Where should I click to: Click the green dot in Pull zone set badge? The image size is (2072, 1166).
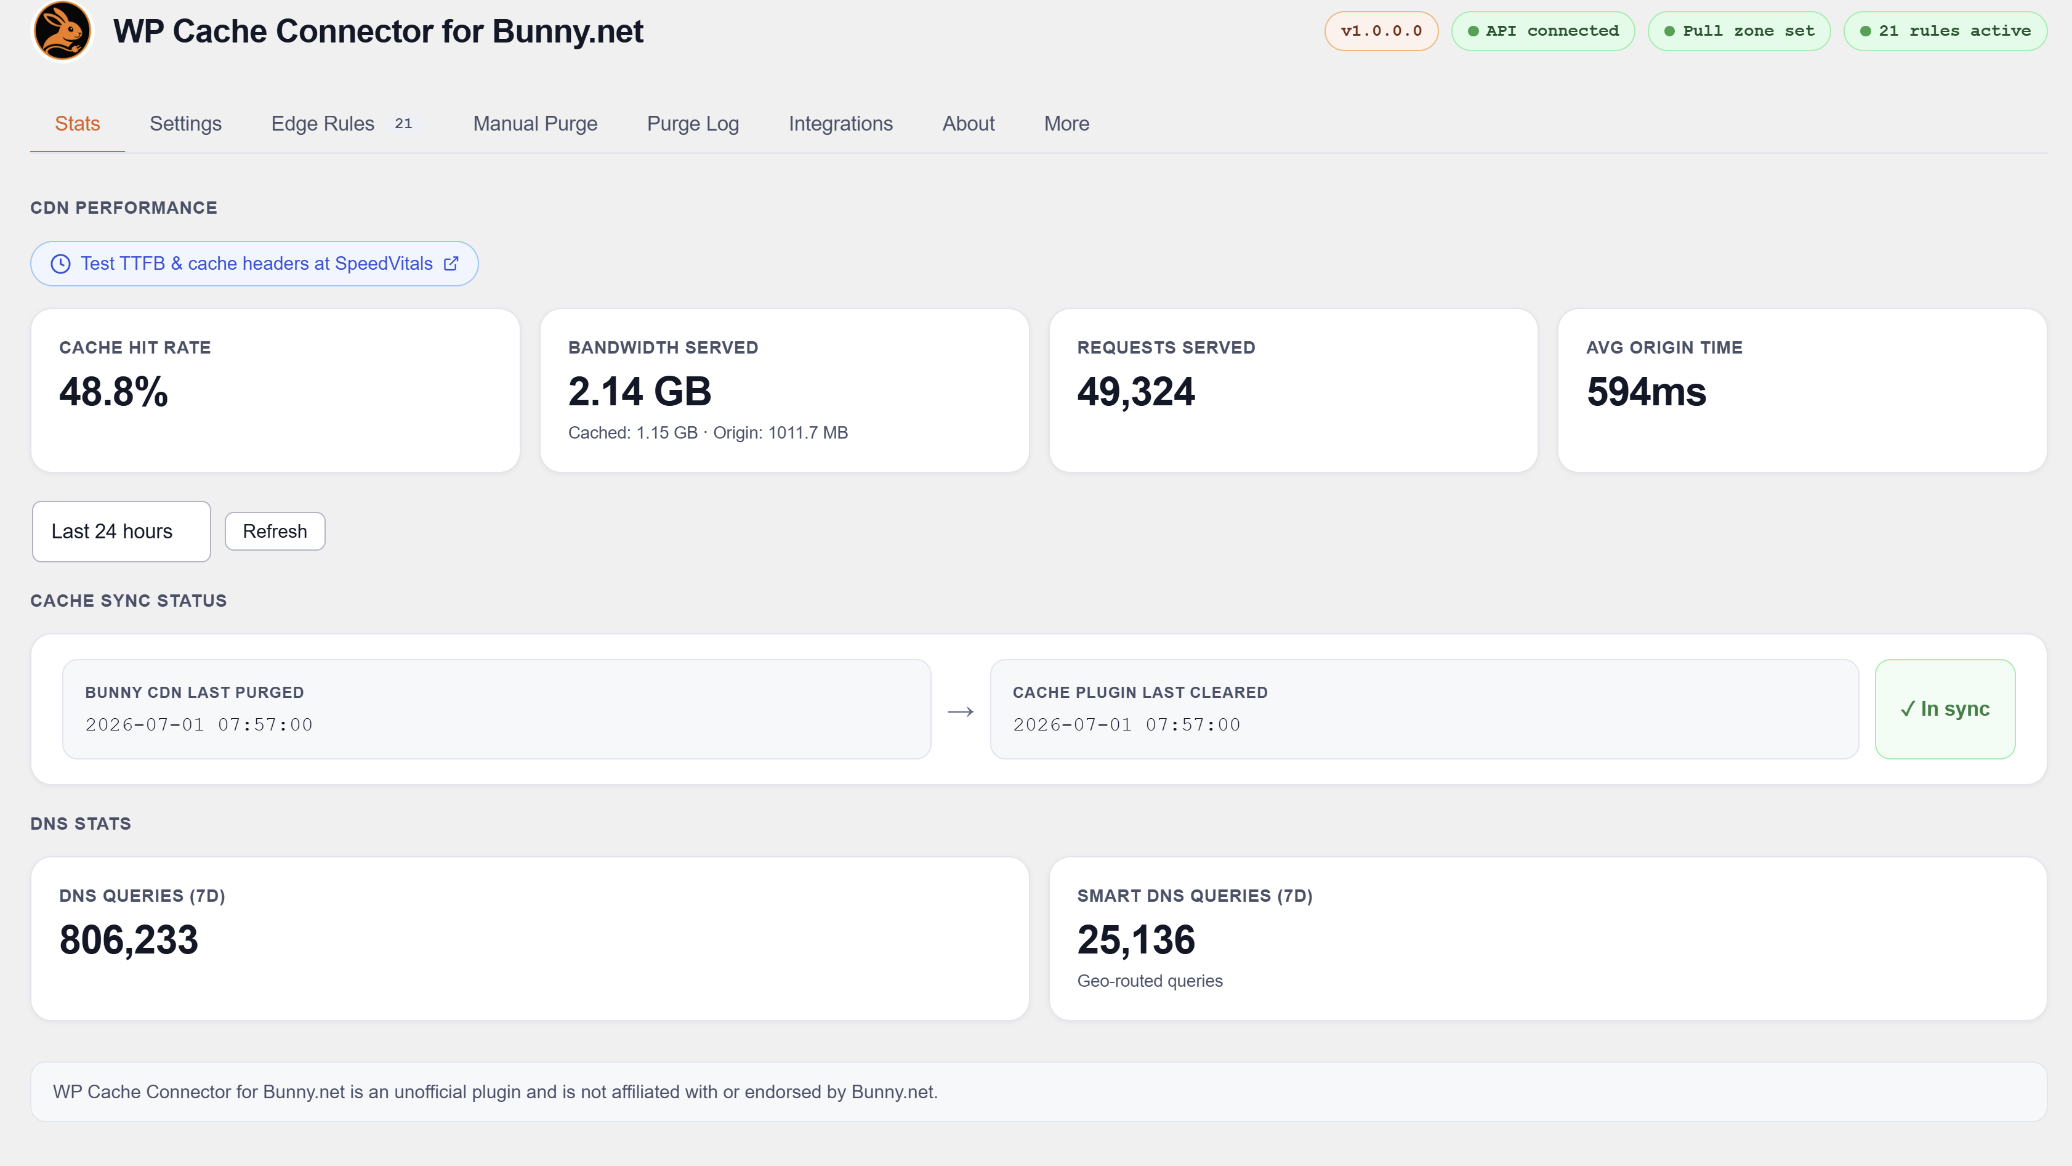[1669, 31]
